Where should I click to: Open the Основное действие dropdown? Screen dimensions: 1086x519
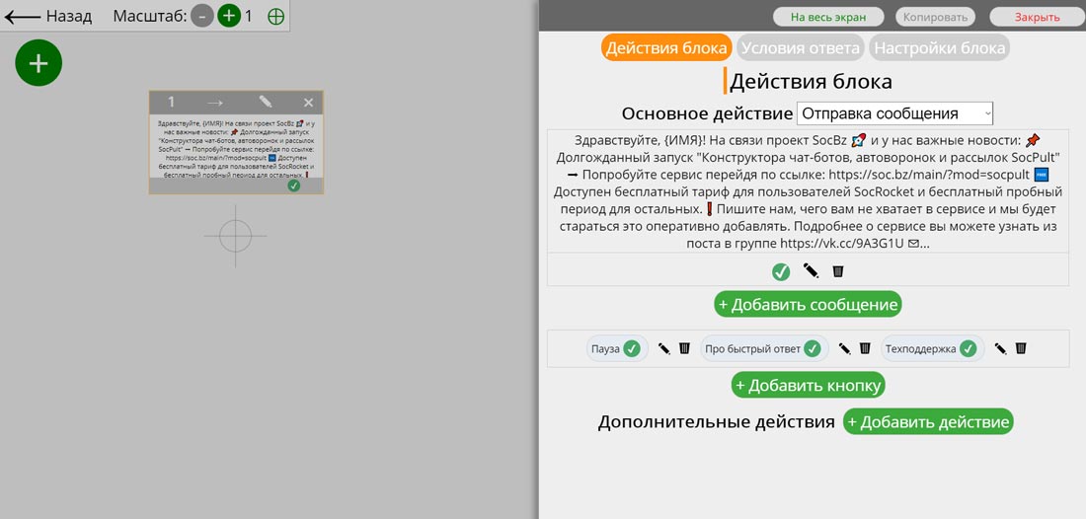[894, 113]
